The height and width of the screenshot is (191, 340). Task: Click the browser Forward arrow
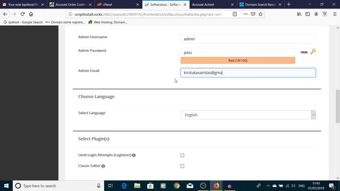[14, 14]
